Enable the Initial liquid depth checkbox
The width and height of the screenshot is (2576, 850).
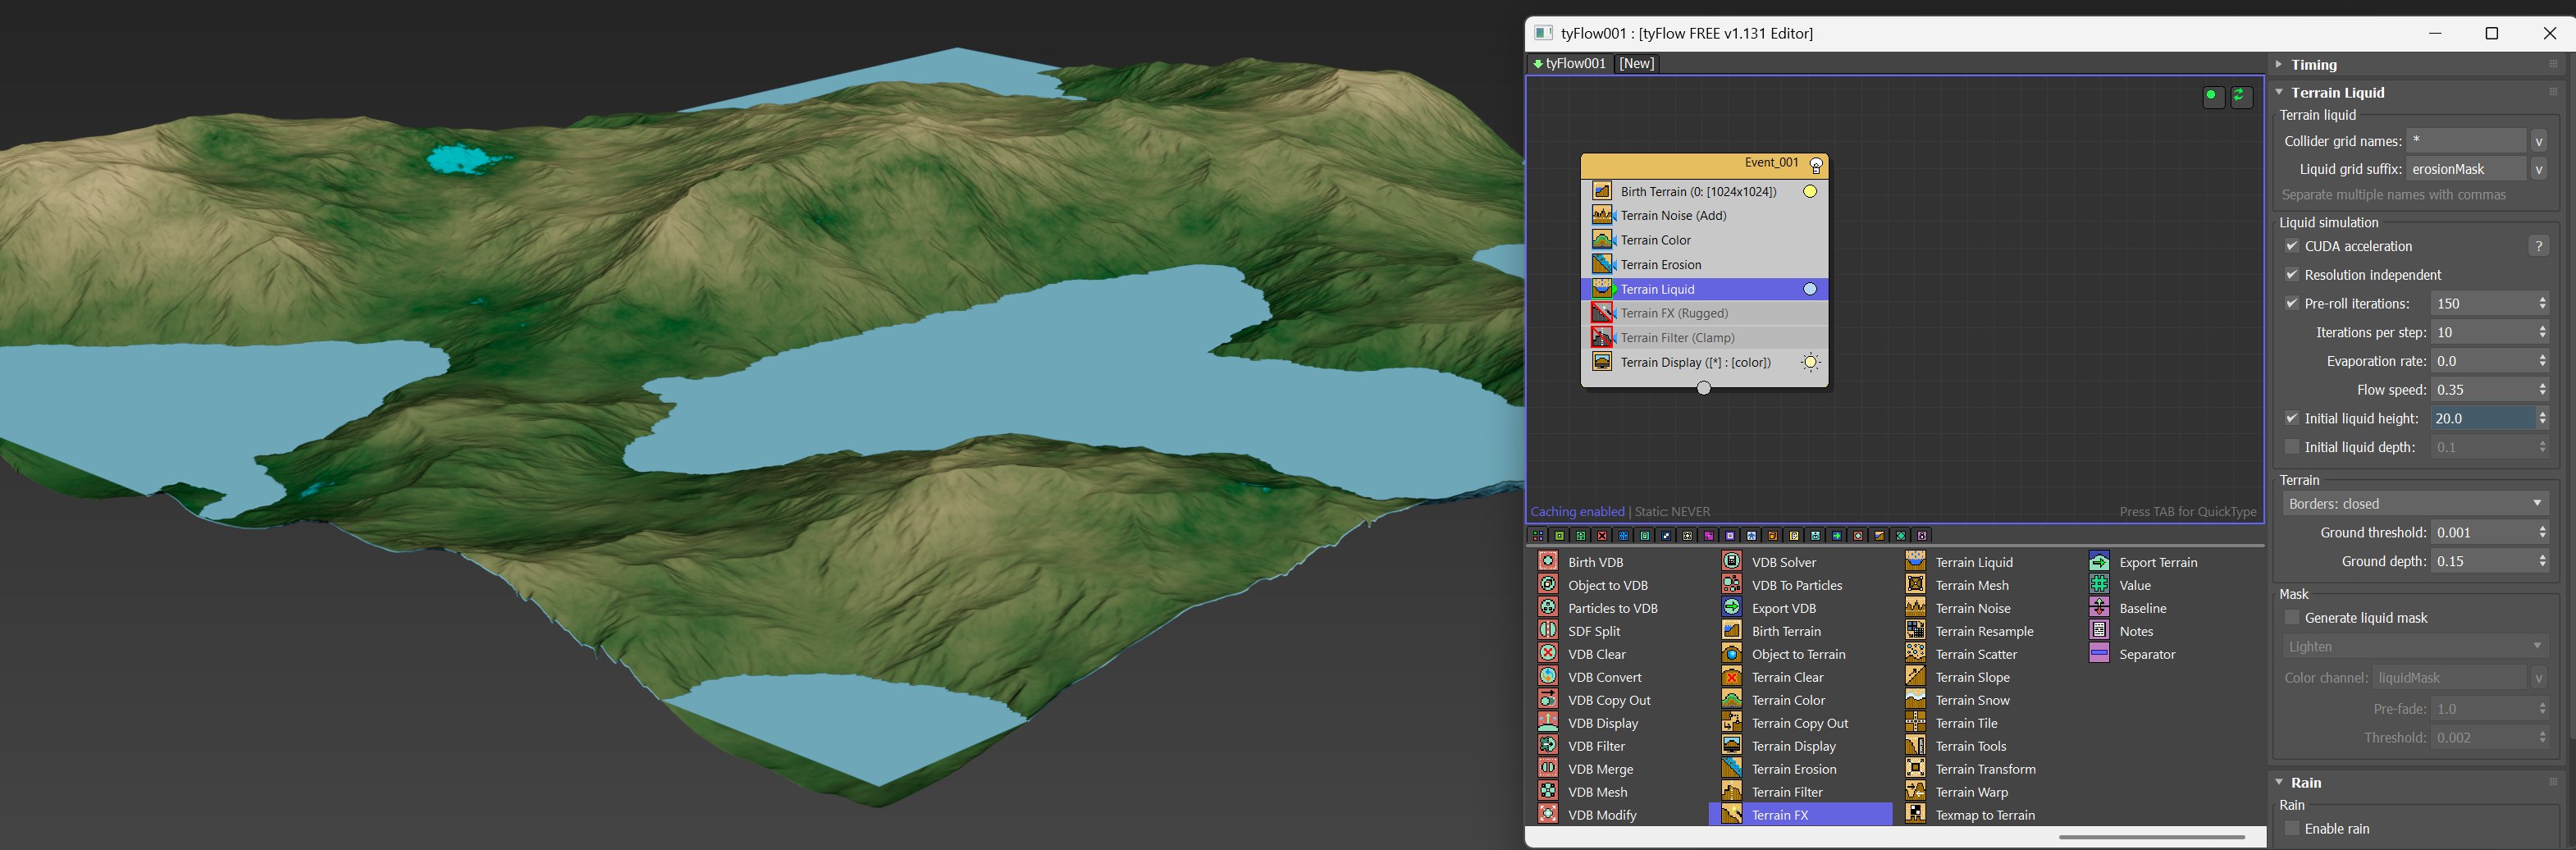tap(2292, 447)
